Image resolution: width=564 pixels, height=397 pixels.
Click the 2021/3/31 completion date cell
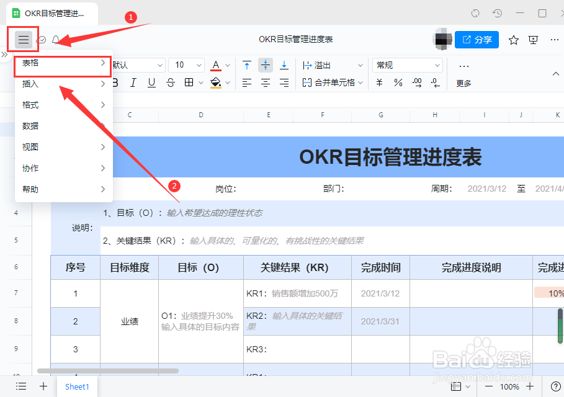coord(380,321)
